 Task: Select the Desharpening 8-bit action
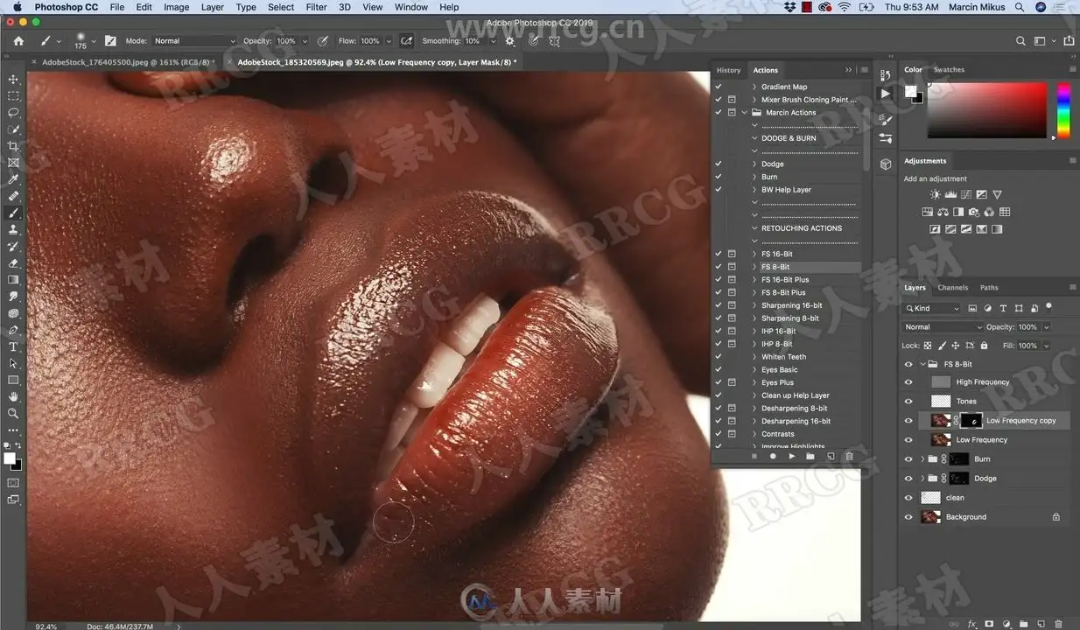(x=795, y=409)
